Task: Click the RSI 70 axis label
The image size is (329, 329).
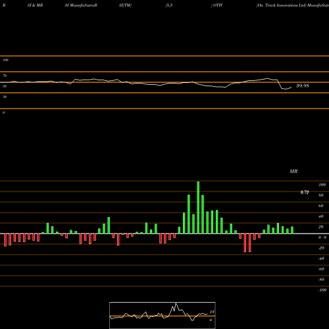Action: coord(5,76)
